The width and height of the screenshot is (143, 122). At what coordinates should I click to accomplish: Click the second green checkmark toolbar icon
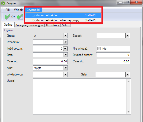coord(20,17)
